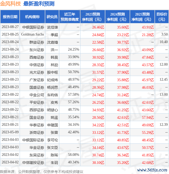Image resolution: width=169 pixels, height=174 pixels.
Task: Select the 2025预测净利润 column header
Action: coord(142,17)
